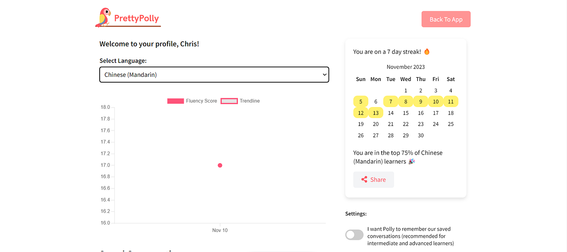Image resolution: width=567 pixels, height=252 pixels.
Task: Click the share icon in streak card
Action: point(364,180)
